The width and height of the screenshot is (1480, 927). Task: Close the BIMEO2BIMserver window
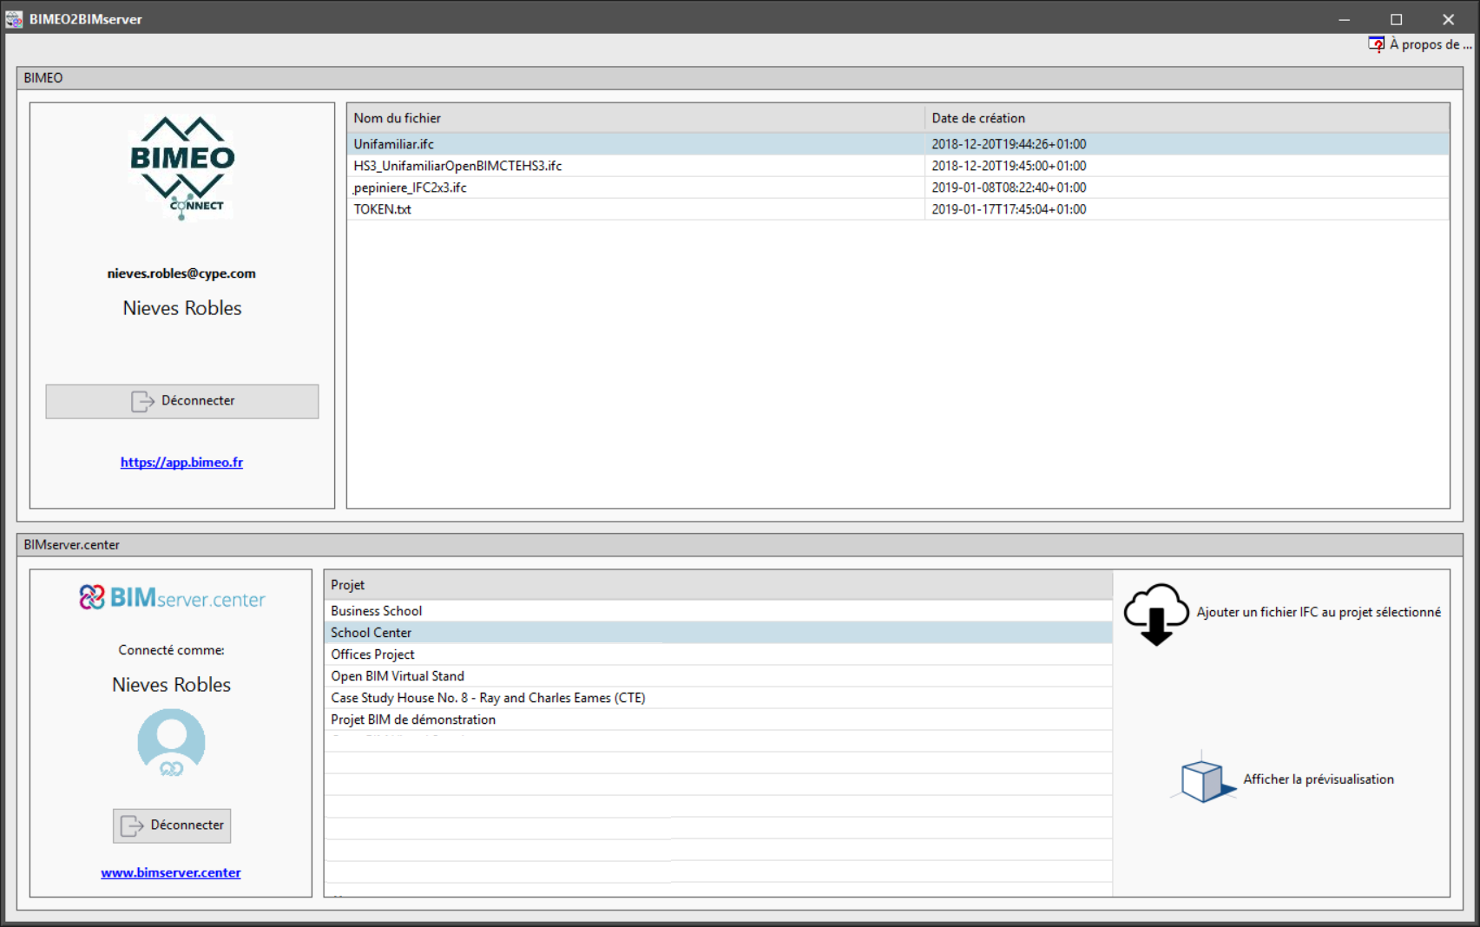1448,19
